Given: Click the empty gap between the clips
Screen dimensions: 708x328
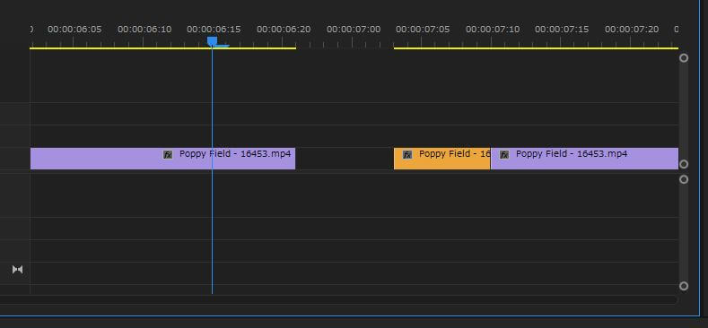Looking at the screenshot, I should click(x=345, y=159).
